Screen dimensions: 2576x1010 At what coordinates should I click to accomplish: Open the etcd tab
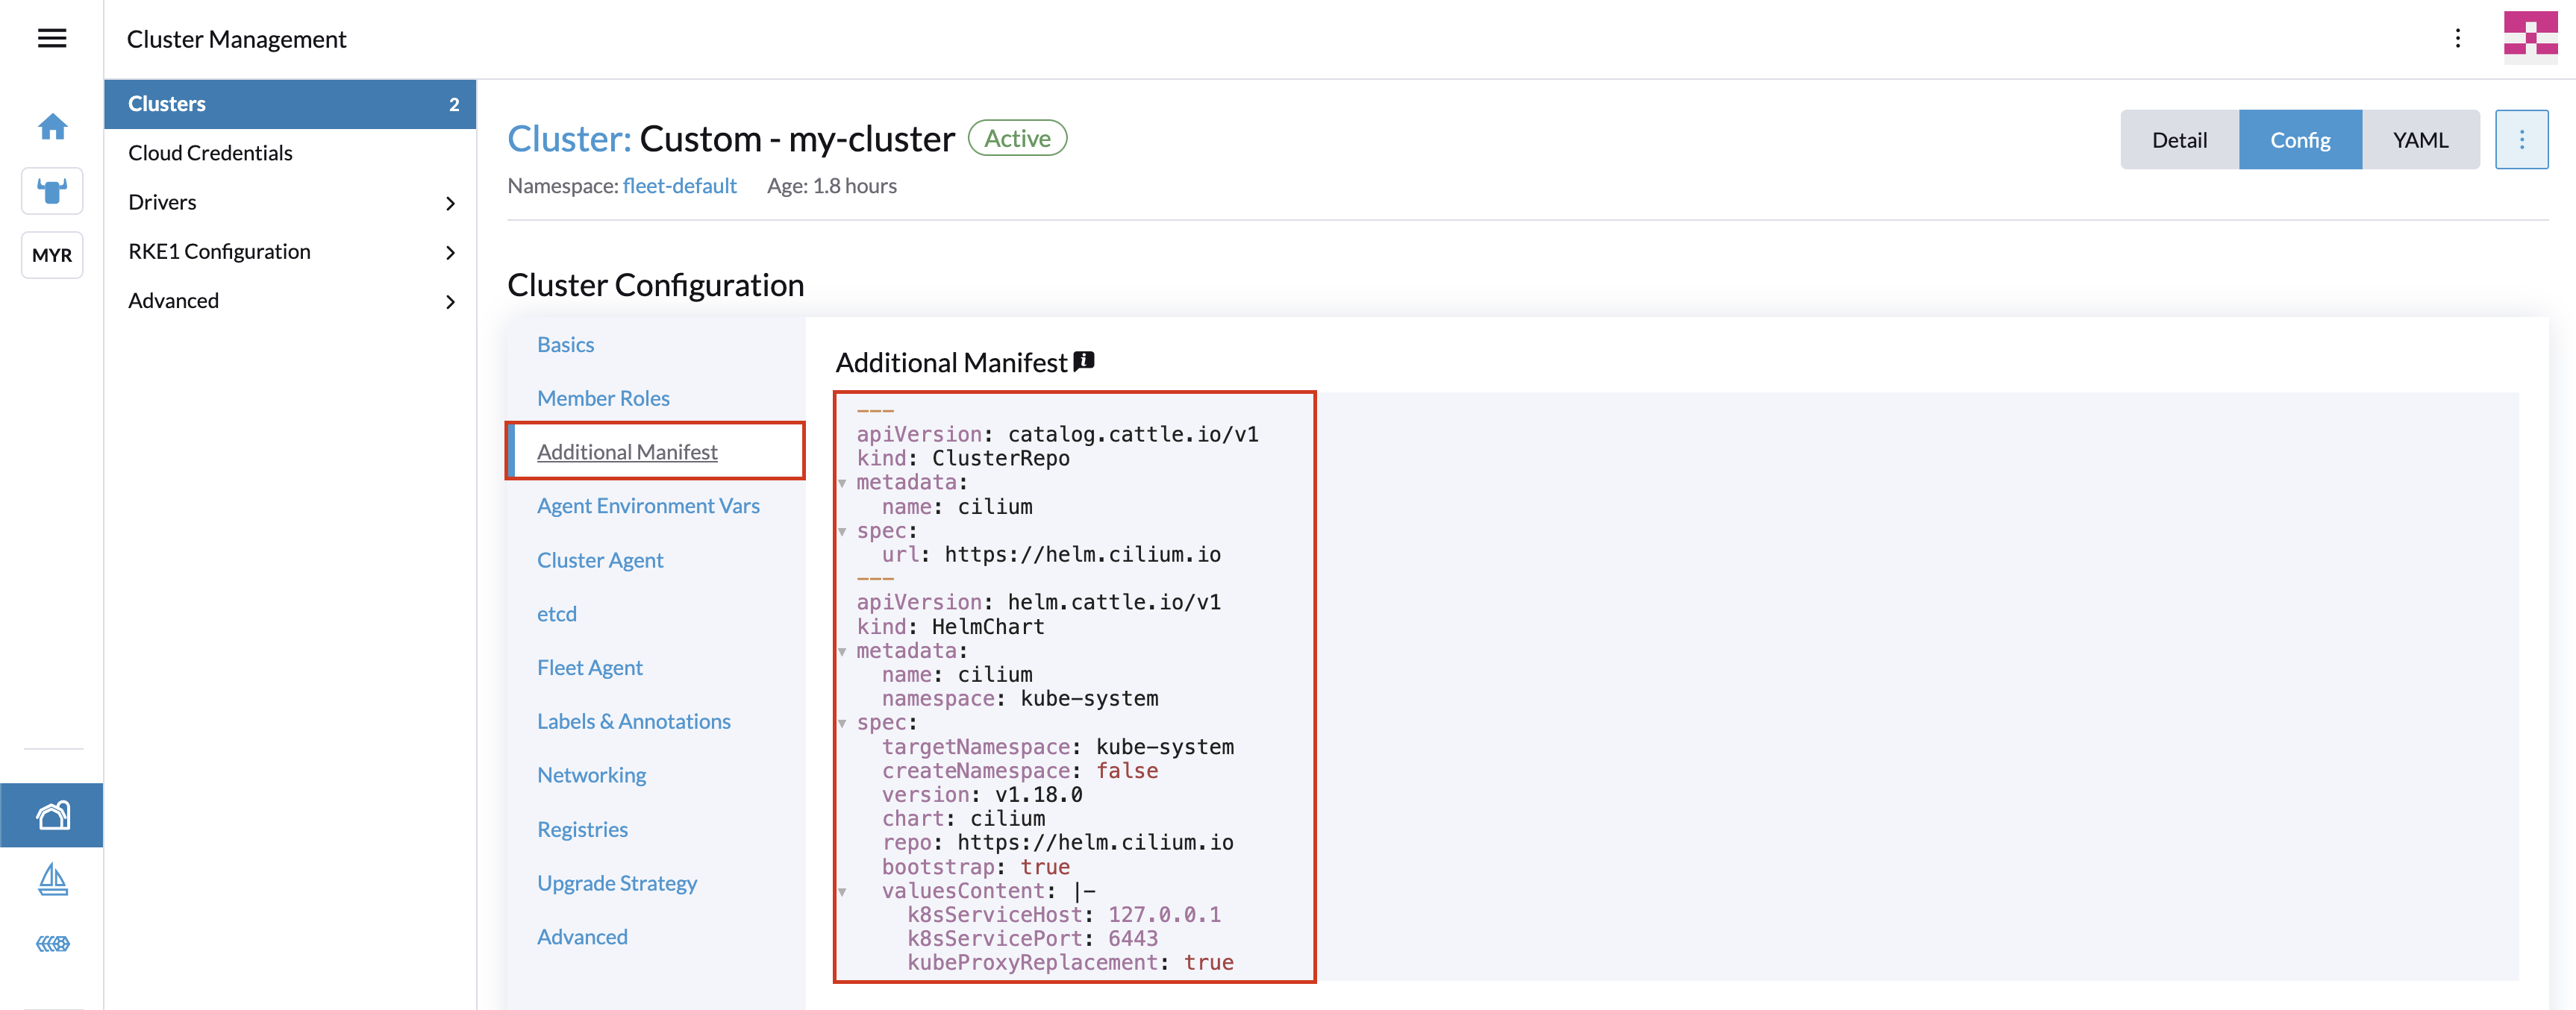pyautogui.click(x=557, y=614)
